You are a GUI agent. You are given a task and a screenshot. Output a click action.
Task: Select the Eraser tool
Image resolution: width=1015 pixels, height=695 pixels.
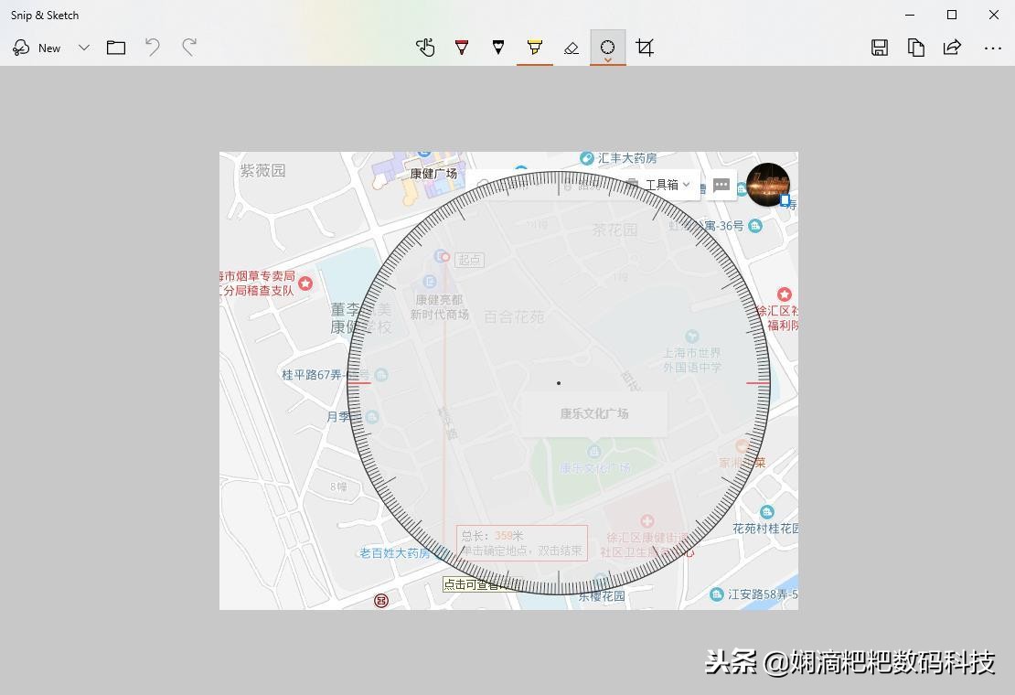click(x=571, y=48)
